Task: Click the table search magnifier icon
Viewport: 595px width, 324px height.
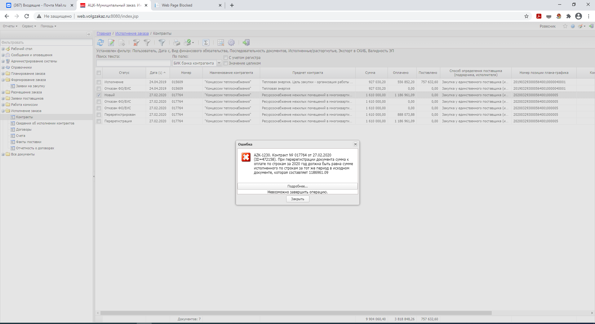Action: (221, 43)
